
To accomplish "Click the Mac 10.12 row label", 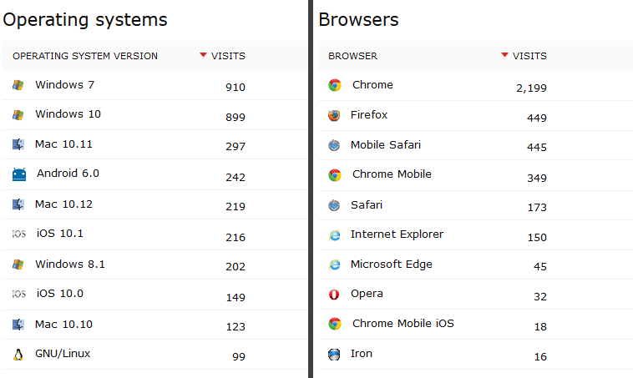I will (63, 204).
